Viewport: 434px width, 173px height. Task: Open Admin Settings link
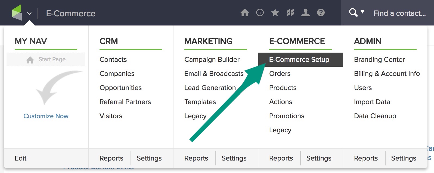tap(404, 158)
